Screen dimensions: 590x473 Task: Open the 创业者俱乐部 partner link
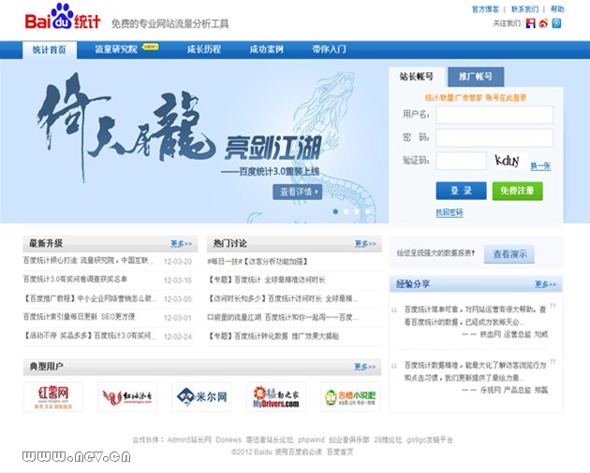(349, 440)
